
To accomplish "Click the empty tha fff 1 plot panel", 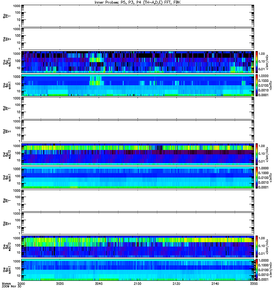I will [138, 16].
